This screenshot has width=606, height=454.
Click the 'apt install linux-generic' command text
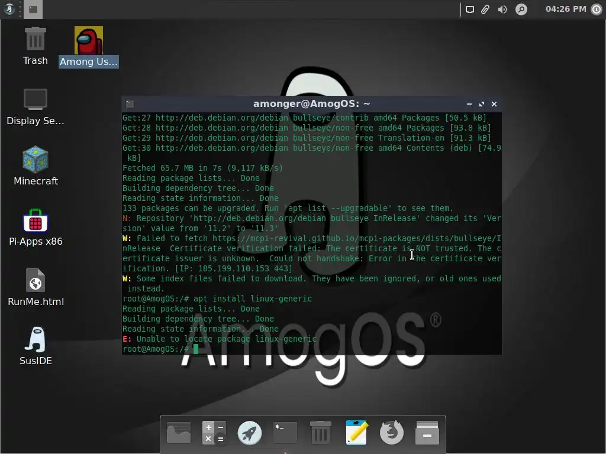click(x=252, y=299)
